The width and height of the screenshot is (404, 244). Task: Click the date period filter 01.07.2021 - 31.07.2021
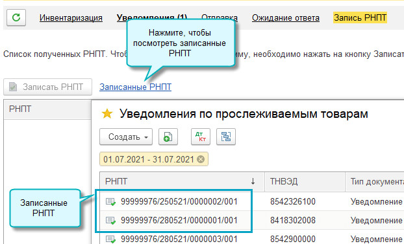point(154,159)
